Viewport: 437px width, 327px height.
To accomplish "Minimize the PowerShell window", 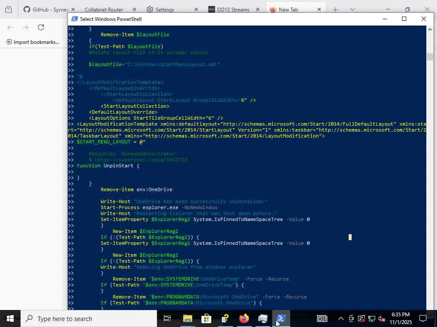I will (x=385, y=19).
